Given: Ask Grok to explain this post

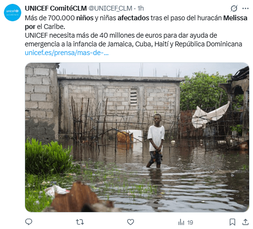Looking at the screenshot, I should point(234,8).
